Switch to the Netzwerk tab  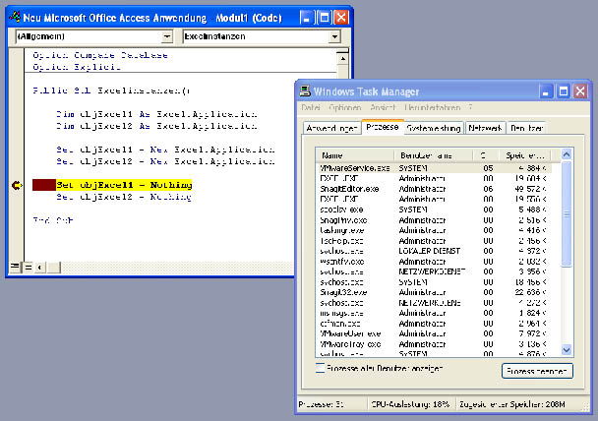tap(486, 128)
